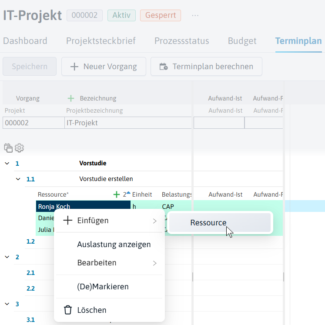This screenshot has height=325, width=325.
Task: Click the green plus icon beside Bezeichnung
Action: click(x=71, y=98)
